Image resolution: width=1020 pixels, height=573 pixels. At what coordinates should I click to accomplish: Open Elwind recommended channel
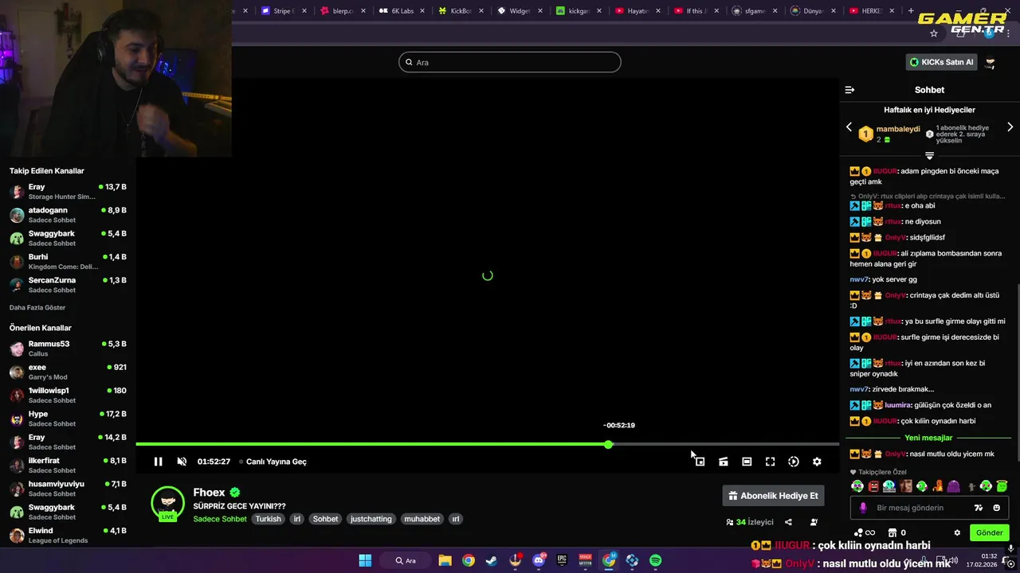(68, 535)
